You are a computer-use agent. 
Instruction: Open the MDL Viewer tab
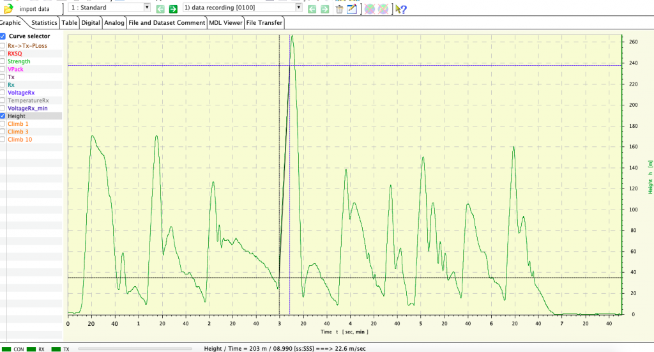point(226,22)
